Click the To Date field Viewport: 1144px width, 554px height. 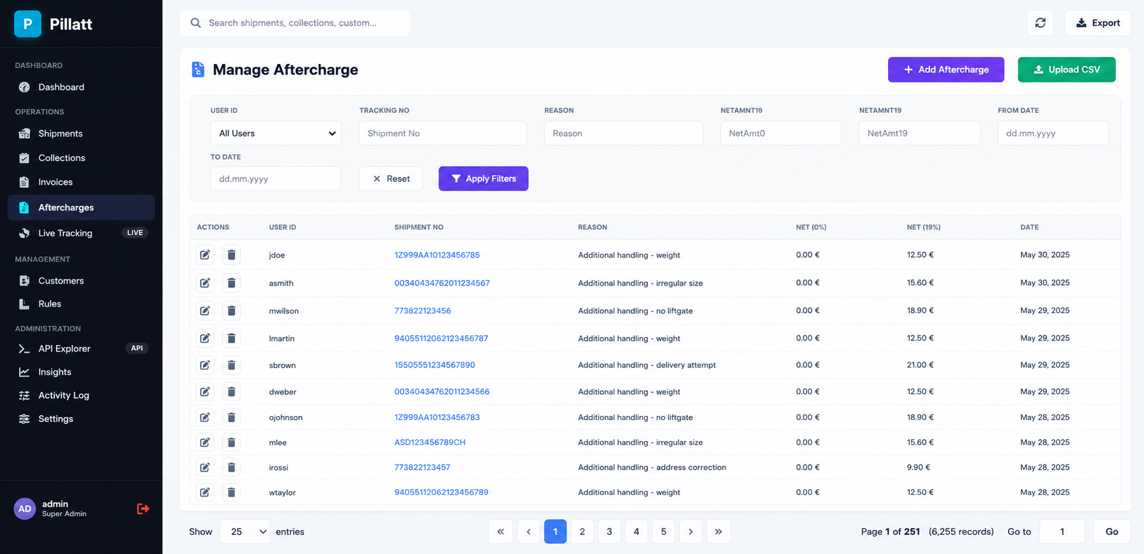276,178
